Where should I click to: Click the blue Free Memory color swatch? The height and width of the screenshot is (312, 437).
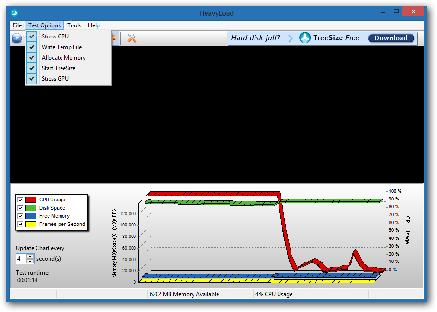[x=31, y=216]
